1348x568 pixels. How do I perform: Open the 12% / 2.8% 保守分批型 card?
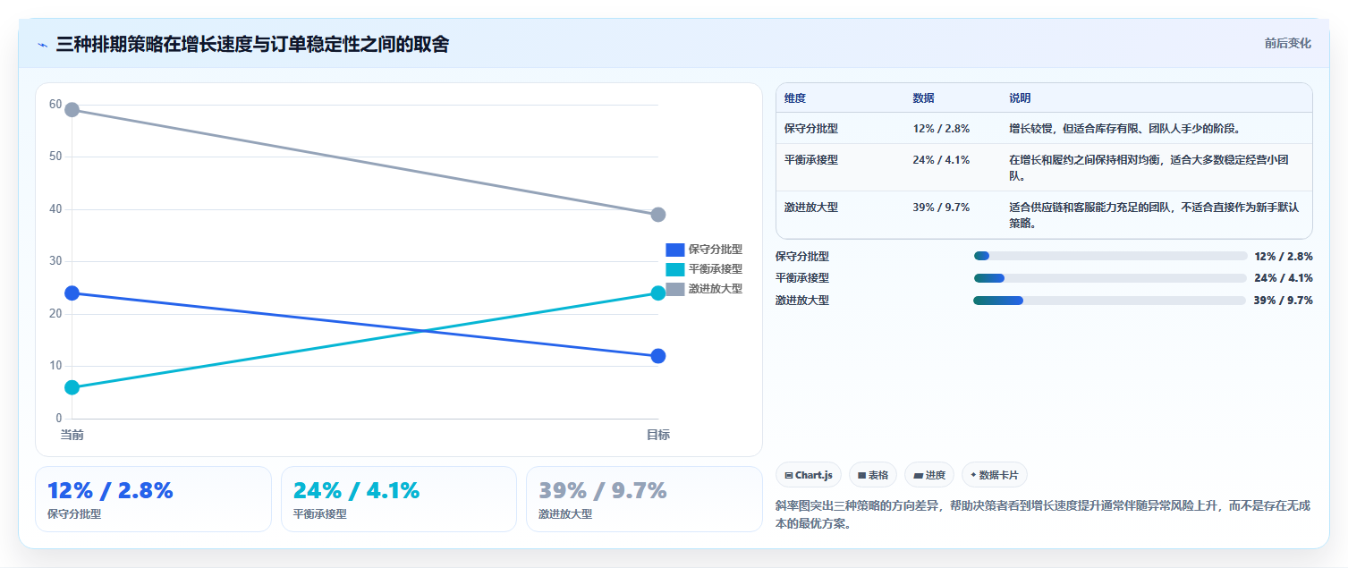pyautogui.click(x=153, y=499)
